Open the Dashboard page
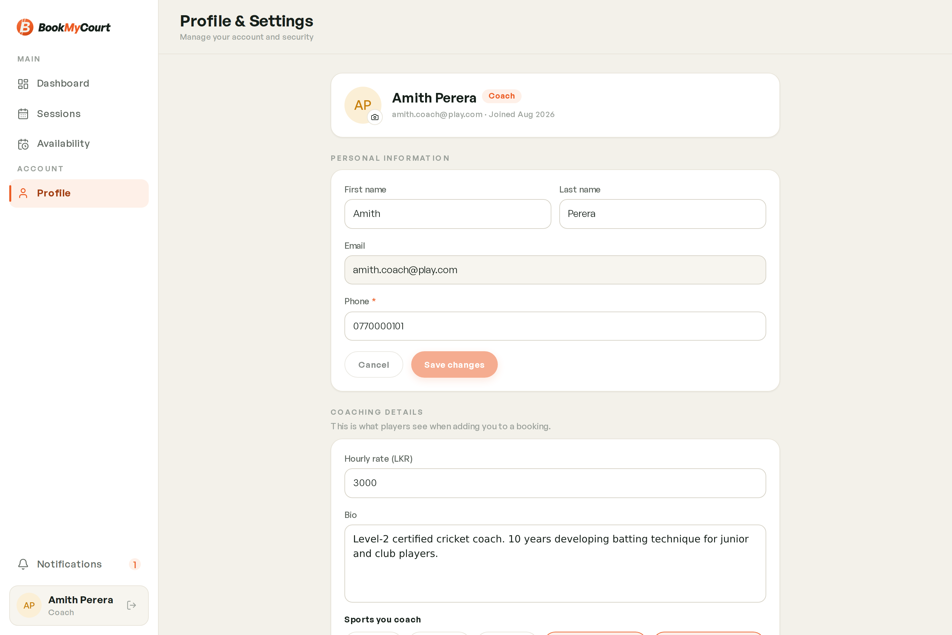 (x=79, y=83)
